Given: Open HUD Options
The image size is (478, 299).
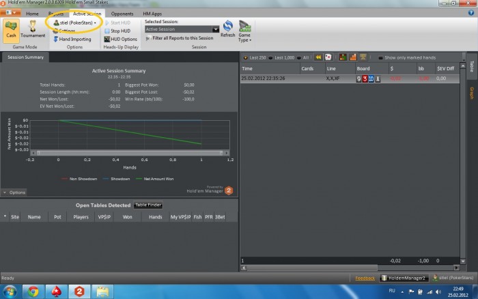Looking at the screenshot, I should click(x=121, y=39).
